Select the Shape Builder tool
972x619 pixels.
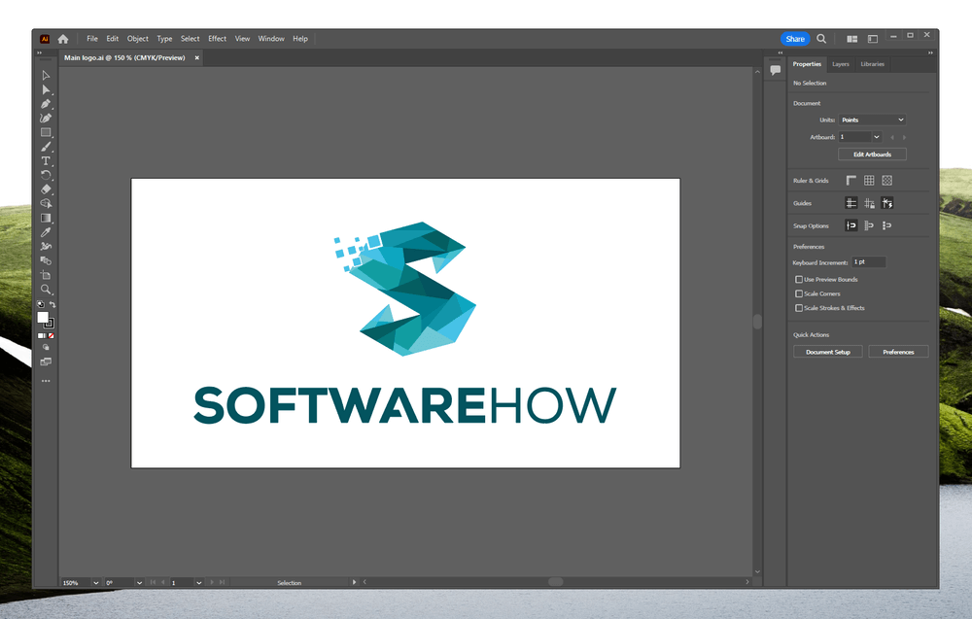pyautogui.click(x=46, y=204)
